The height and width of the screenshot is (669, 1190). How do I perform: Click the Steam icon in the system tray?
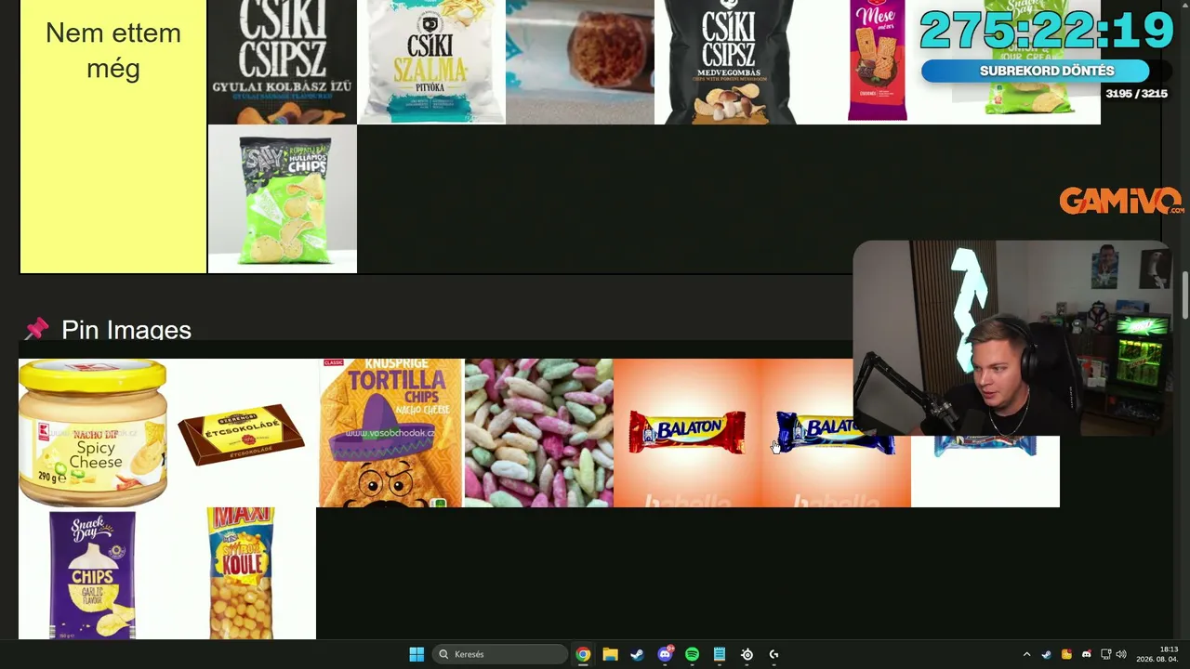[x=1047, y=654]
